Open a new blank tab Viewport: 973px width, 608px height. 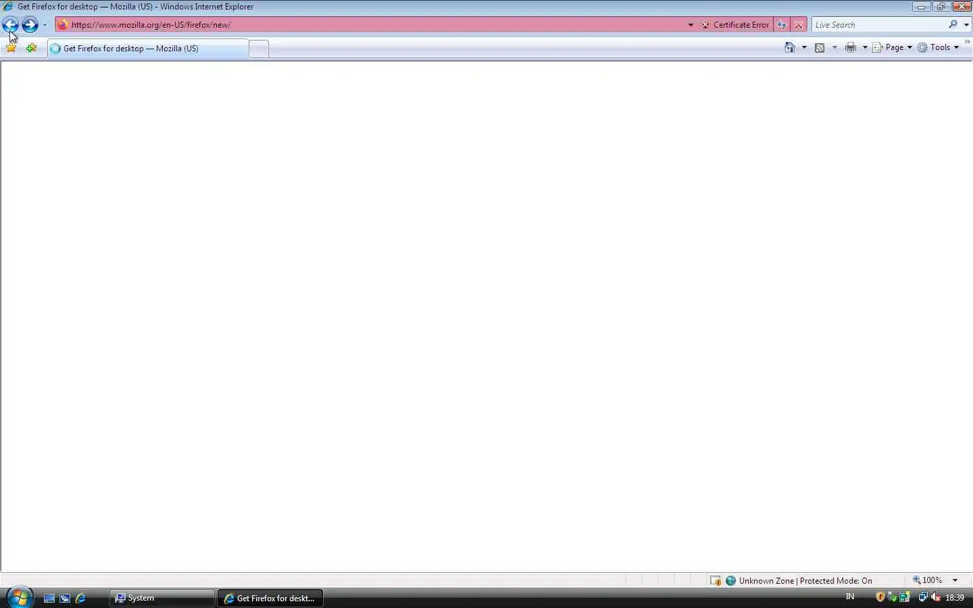click(x=259, y=49)
